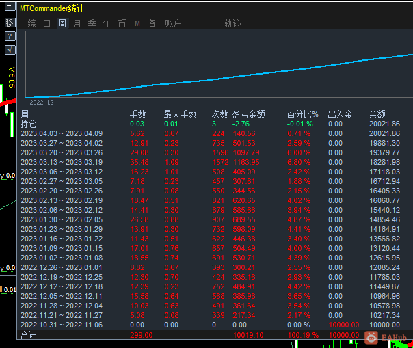
Task: Switch to the 综 overview tab
Action: 32,23
